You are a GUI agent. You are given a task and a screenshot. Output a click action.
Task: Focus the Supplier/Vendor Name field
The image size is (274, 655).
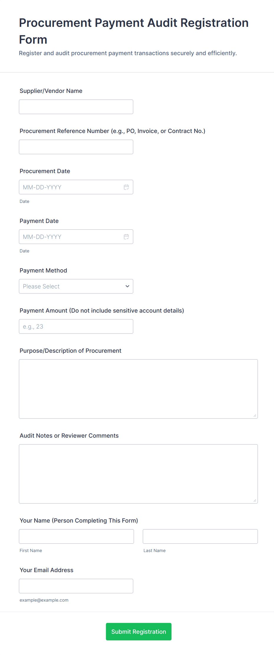(x=76, y=107)
